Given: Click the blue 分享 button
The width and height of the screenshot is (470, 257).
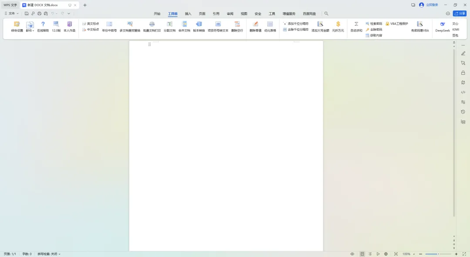Looking at the screenshot, I should (x=460, y=13).
